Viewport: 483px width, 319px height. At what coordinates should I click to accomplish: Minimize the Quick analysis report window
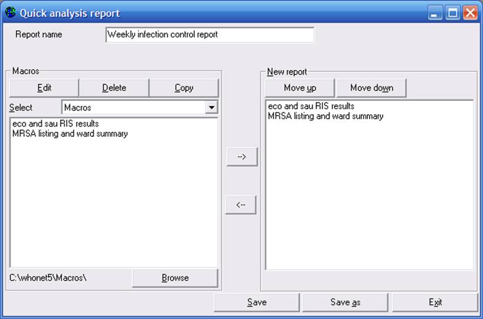pyautogui.click(x=435, y=13)
